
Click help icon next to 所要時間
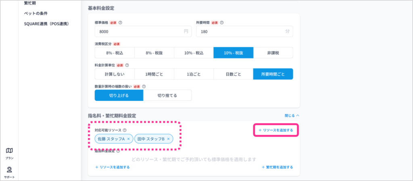tap(222, 23)
